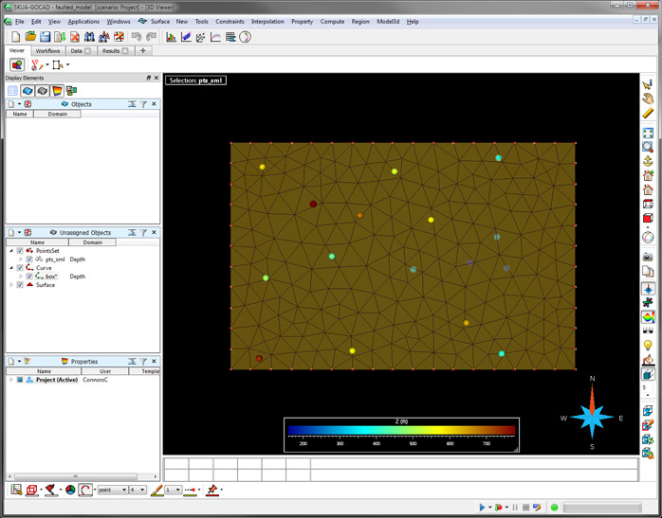Open the File menu
This screenshot has width=662, height=518.
point(19,22)
